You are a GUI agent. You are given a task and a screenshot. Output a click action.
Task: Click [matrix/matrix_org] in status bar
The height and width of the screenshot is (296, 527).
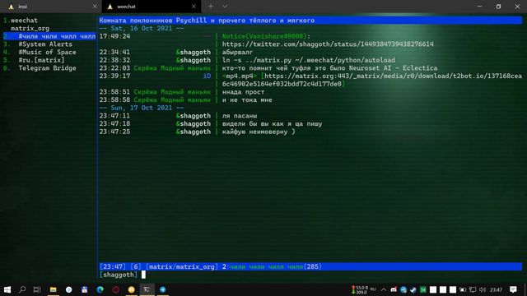pos(182,266)
